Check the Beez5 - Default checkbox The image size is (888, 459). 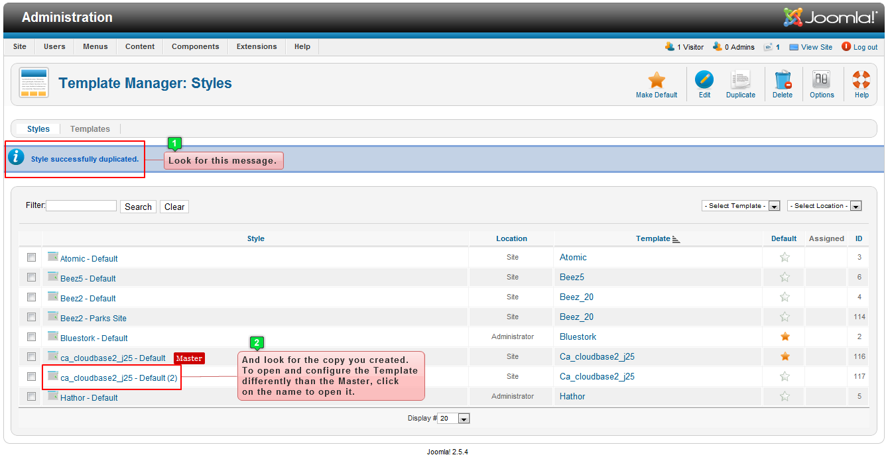click(x=31, y=277)
